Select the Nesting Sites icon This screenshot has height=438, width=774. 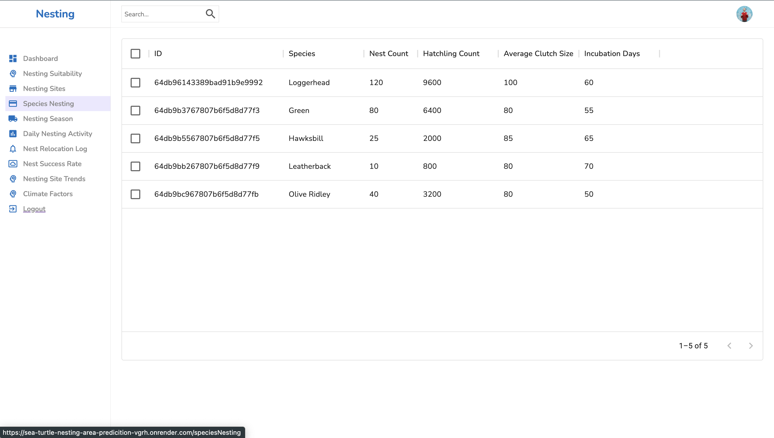(13, 89)
